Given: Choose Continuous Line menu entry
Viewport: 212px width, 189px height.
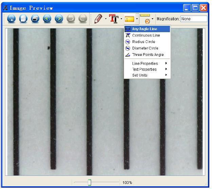Looking at the screenshot, I should (147, 35).
